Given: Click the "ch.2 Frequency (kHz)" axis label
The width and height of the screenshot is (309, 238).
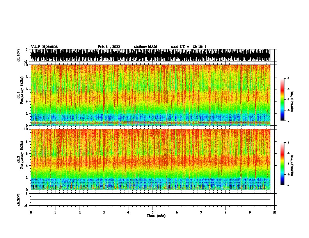Looking at the screenshot, I should pyautogui.click(x=20, y=155).
